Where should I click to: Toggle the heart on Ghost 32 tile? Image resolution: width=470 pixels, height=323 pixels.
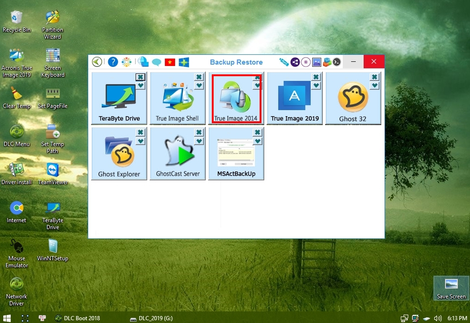click(x=374, y=86)
